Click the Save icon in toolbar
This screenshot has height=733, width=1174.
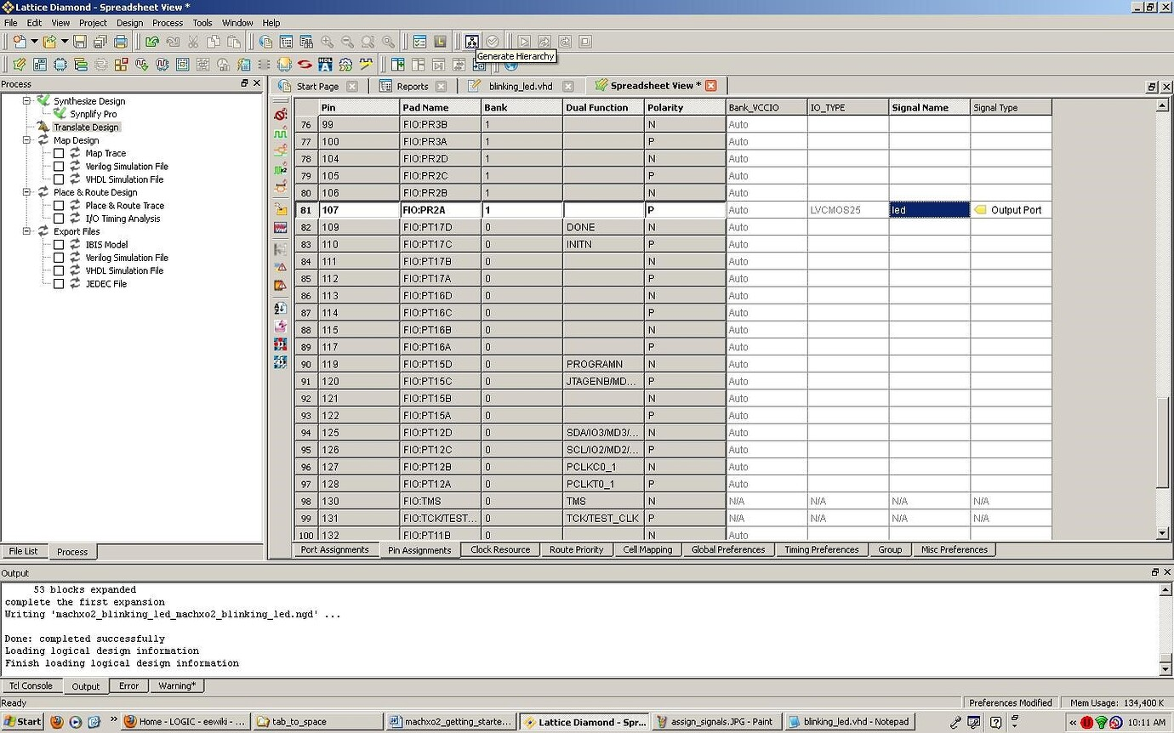[x=80, y=41]
